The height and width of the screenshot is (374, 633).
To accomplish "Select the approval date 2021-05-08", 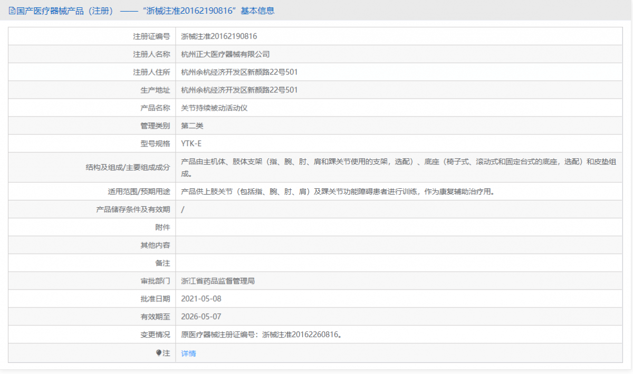I will click(x=201, y=299).
